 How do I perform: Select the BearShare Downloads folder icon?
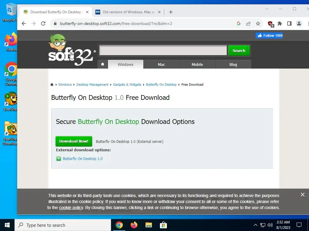10,133
